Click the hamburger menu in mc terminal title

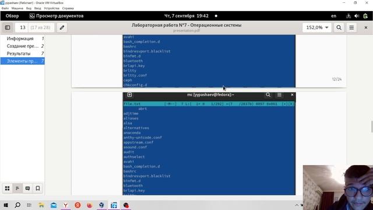(x=279, y=94)
